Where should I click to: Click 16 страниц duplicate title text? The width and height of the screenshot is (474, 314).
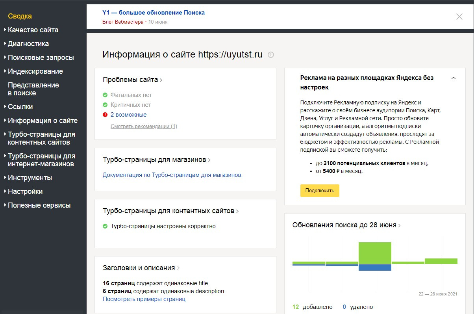pyautogui.click(x=156, y=283)
